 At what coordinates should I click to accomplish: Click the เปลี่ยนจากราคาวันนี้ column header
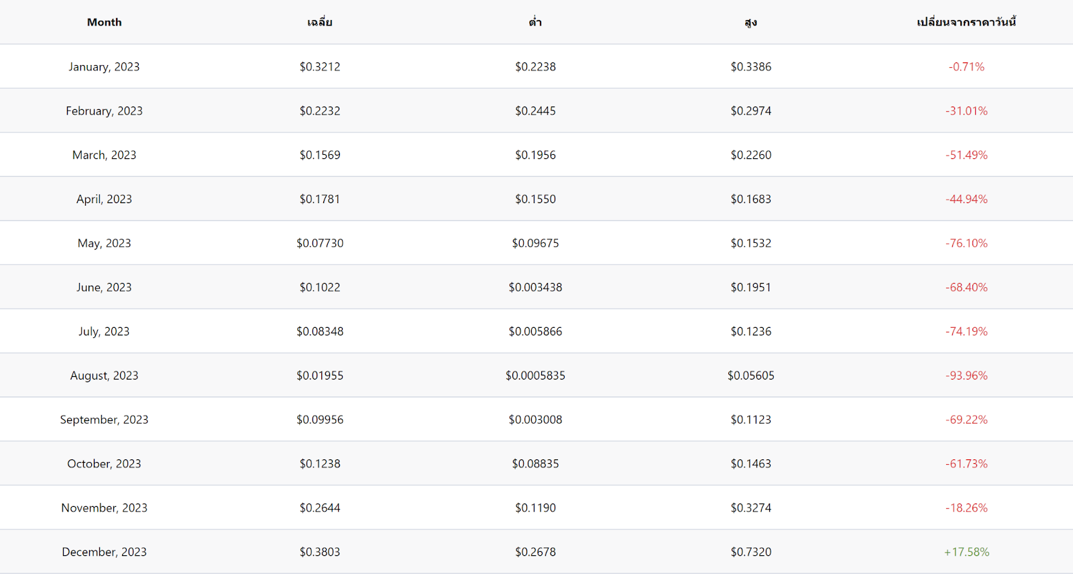click(966, 22)
